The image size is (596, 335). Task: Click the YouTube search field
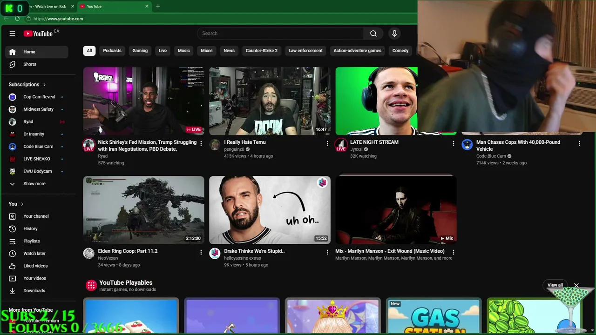coord(280,33)
